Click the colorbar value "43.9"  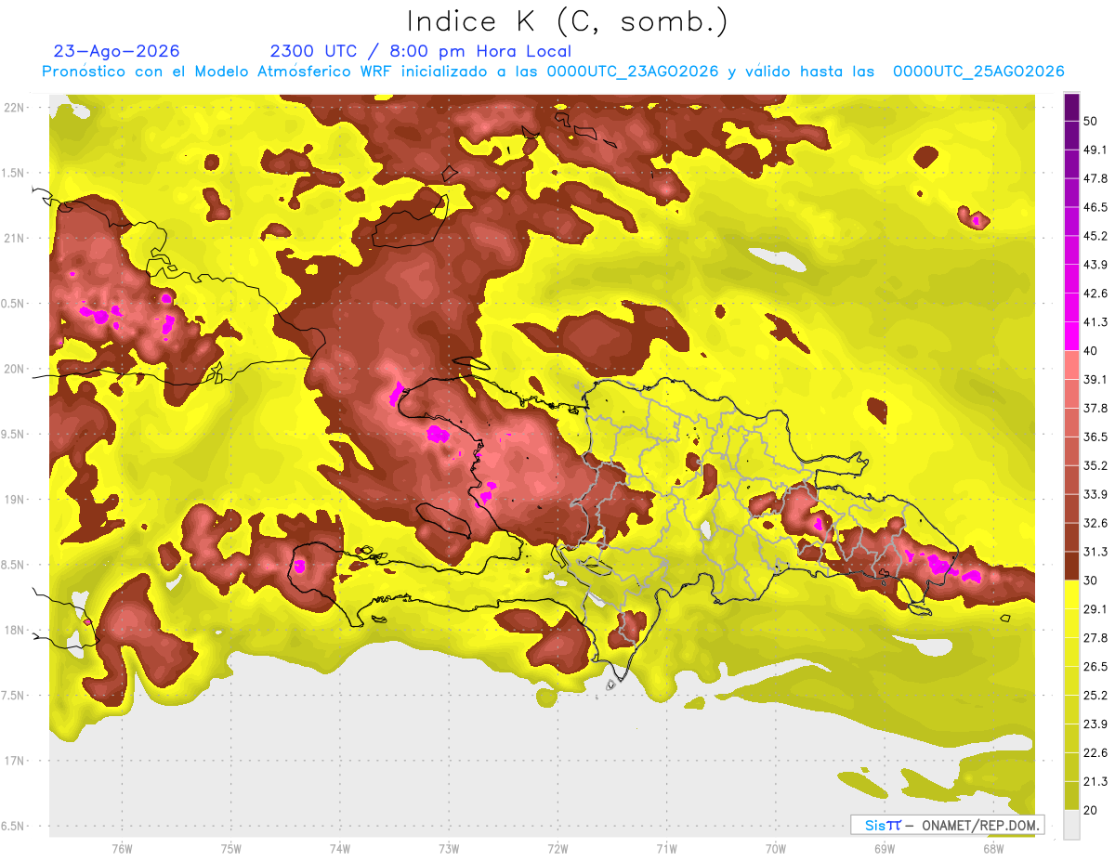[x=1096, y=265]
